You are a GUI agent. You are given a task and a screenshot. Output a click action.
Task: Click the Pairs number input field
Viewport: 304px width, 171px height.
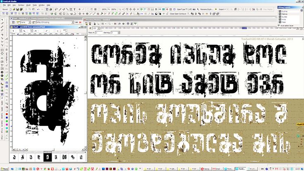click(x=99, y=33)
